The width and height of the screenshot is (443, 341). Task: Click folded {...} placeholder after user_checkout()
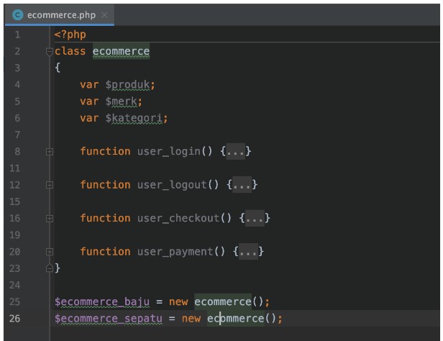tap(255, 219)
